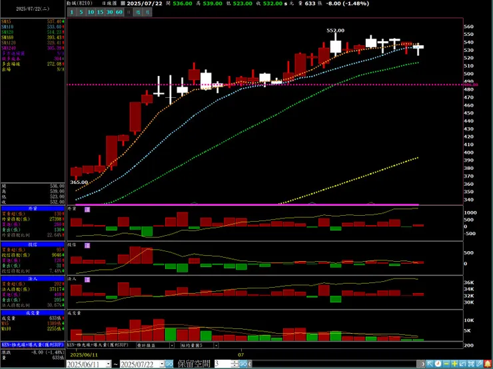This screenshot has height=369, width=493.
Task: Apply date range with first GO button
Action: point(169,364)
